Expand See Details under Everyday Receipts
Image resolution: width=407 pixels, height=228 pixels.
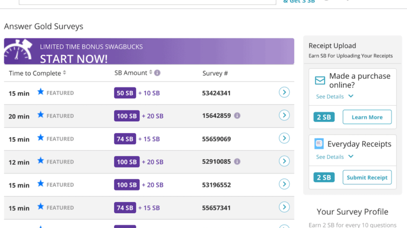click(x=334, y=157)
